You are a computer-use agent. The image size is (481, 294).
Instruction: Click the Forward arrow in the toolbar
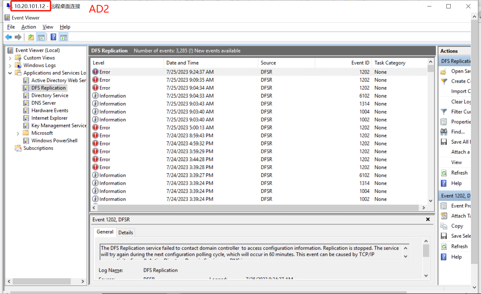tap(18, 37)
